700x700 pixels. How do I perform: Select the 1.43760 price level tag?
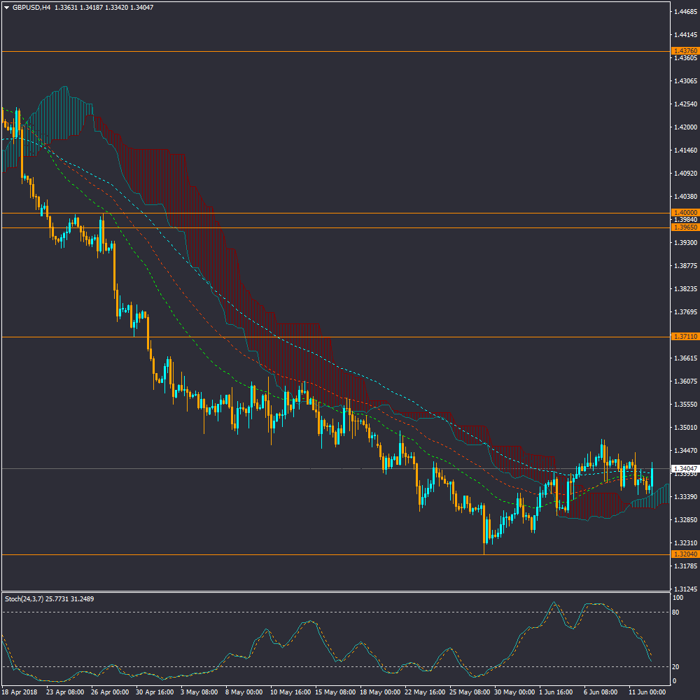pyautogui.click(x=684, y=51)
